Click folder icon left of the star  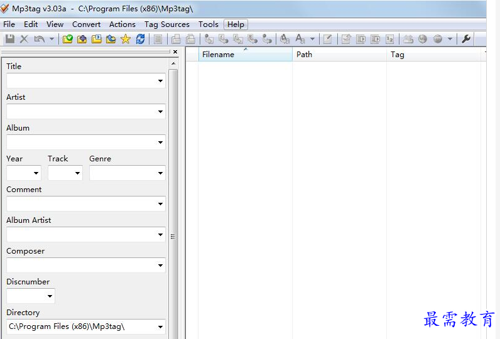(111, 39)
